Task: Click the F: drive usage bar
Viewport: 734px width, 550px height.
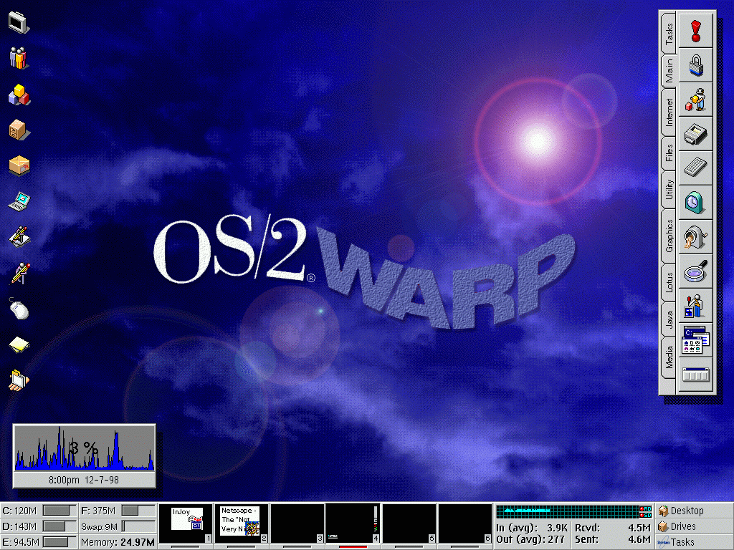Action: point(138,511)
